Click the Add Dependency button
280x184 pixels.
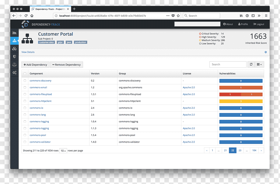35,64
